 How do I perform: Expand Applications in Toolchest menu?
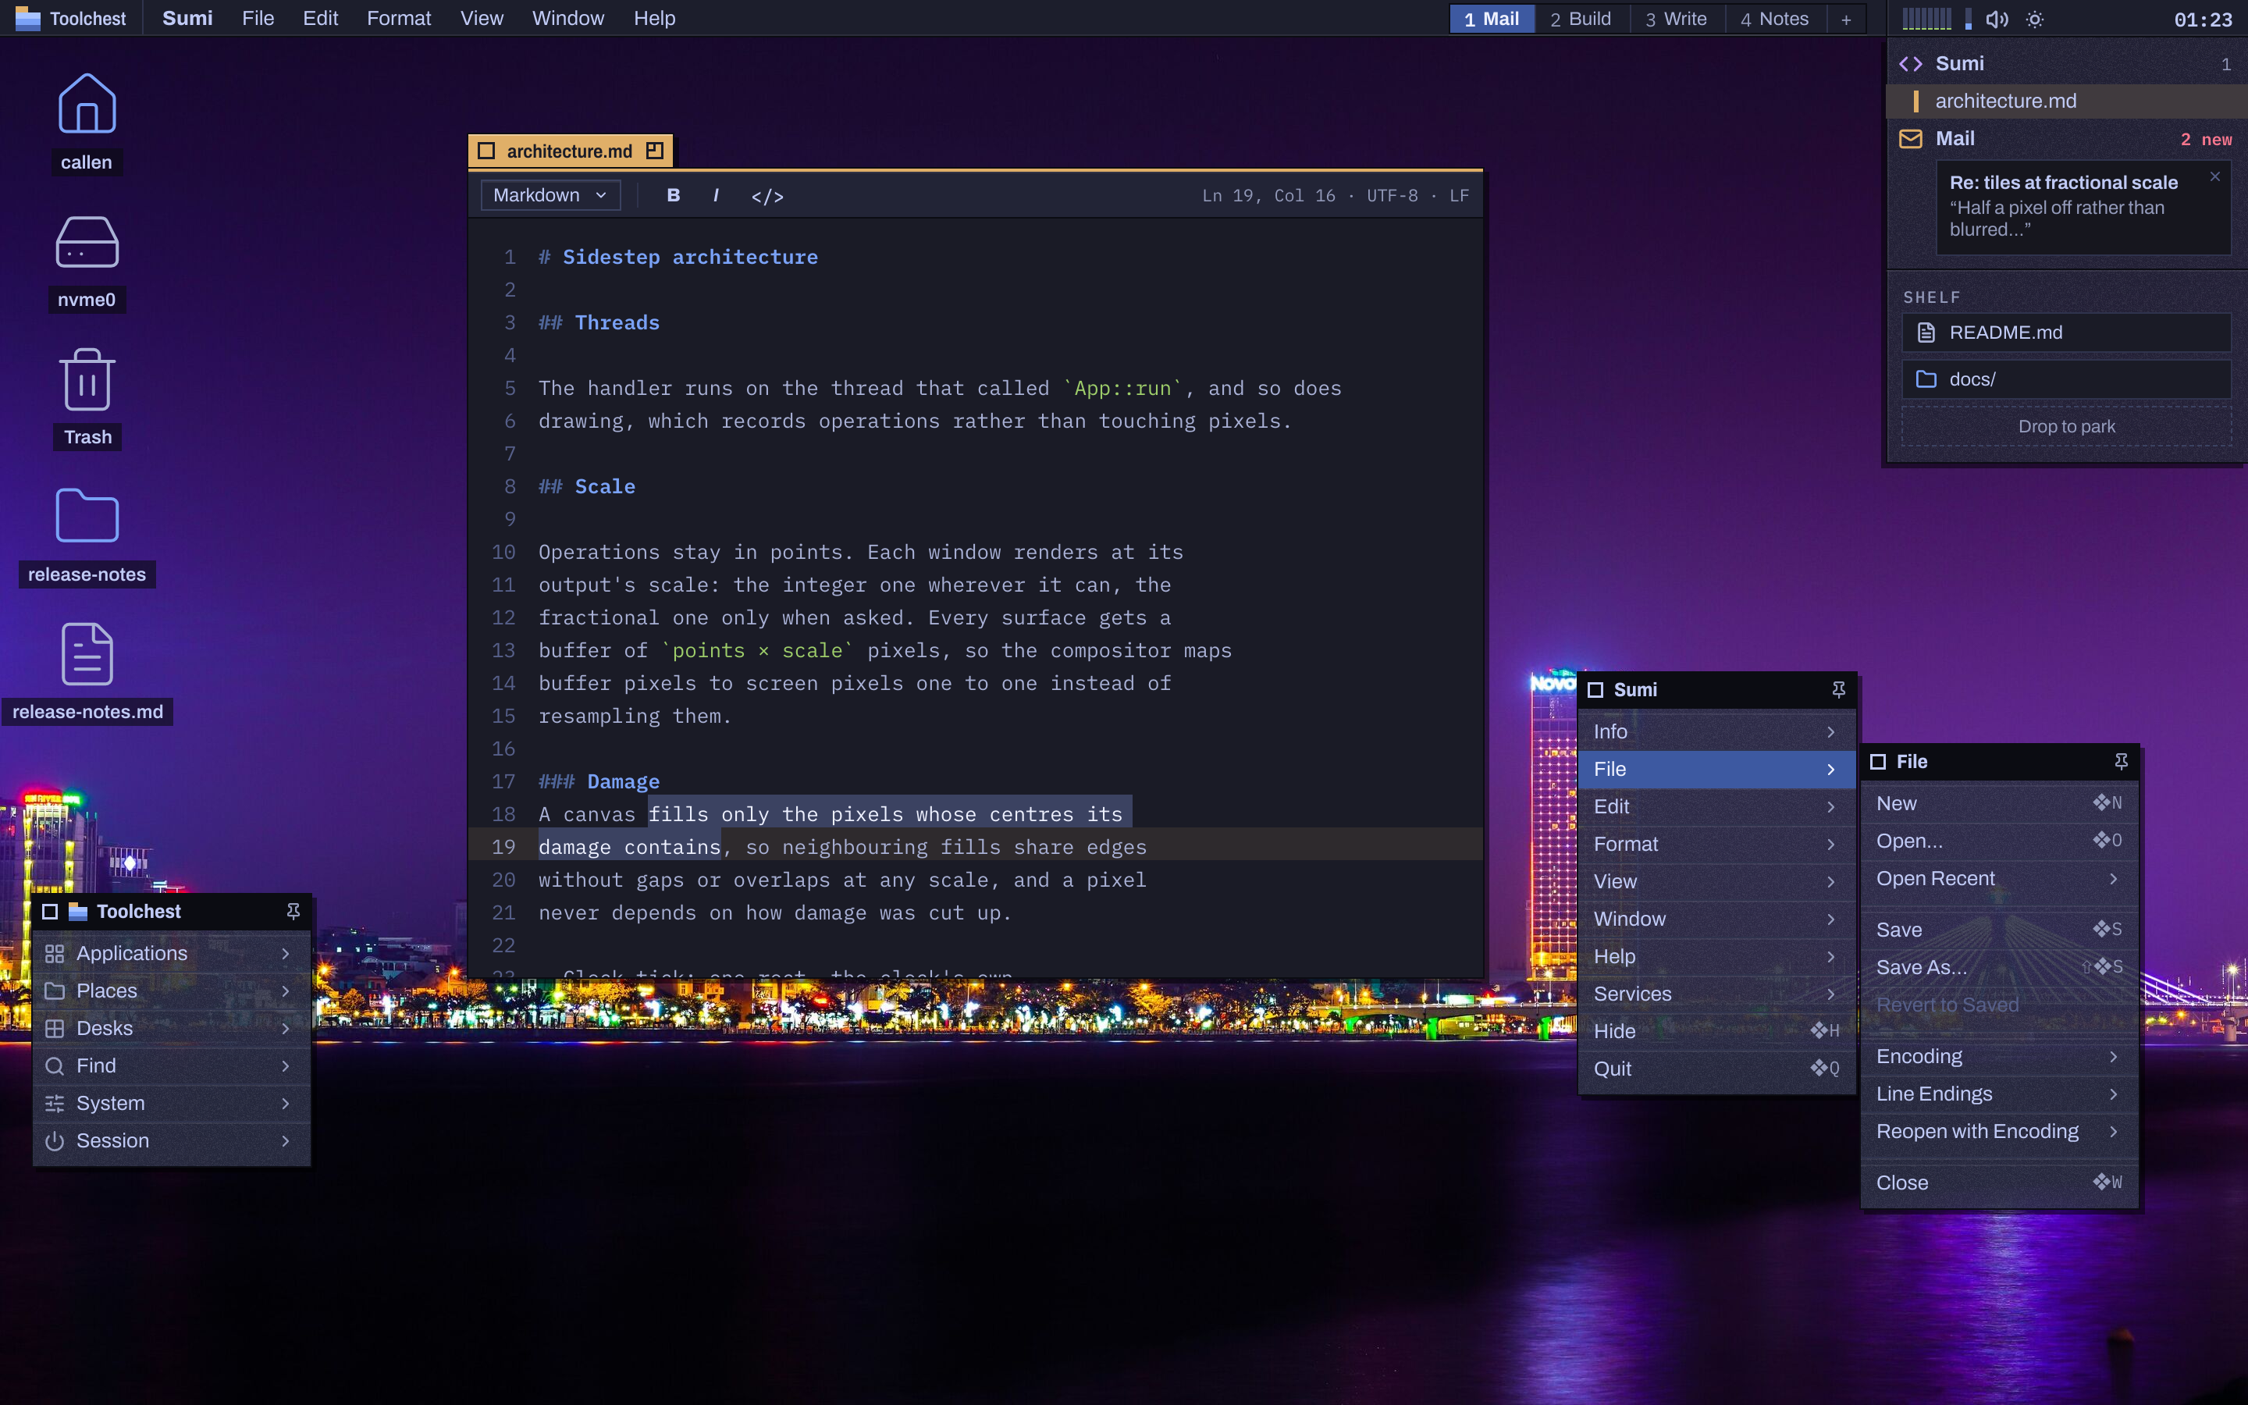[x=171, y=953]
